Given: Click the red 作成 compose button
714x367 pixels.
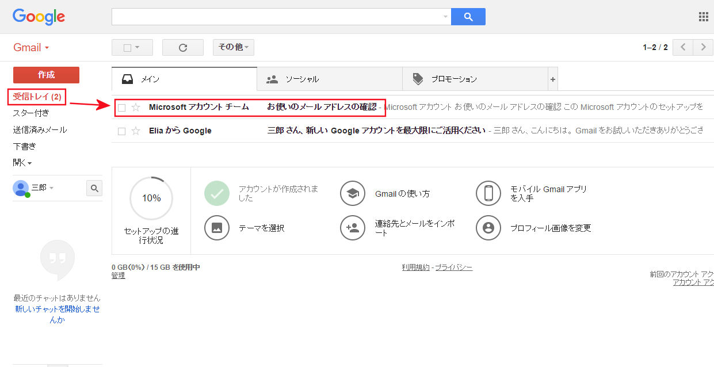Looking at the screenshot, I should (x=46, y=75).
